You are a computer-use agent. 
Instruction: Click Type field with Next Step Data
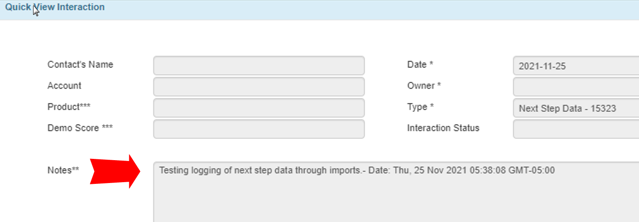click(x=575, y=108)
